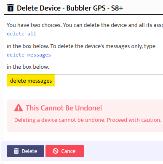The image size is (163, 164).
Task: Dismiss the dialog with the Cancel button
Action: click(64, 151)
